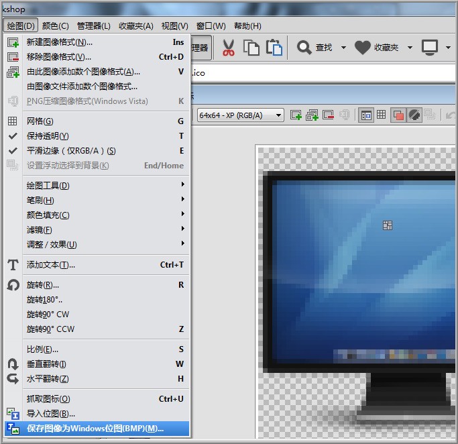Expand the 调整 / 效果(U) submenu
The height and width of the screenshot is (444, 458).
(97, 244)
